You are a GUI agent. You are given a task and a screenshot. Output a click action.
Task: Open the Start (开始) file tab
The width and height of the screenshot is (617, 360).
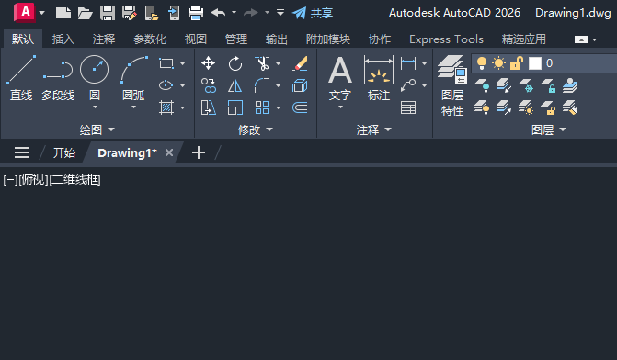63,152
